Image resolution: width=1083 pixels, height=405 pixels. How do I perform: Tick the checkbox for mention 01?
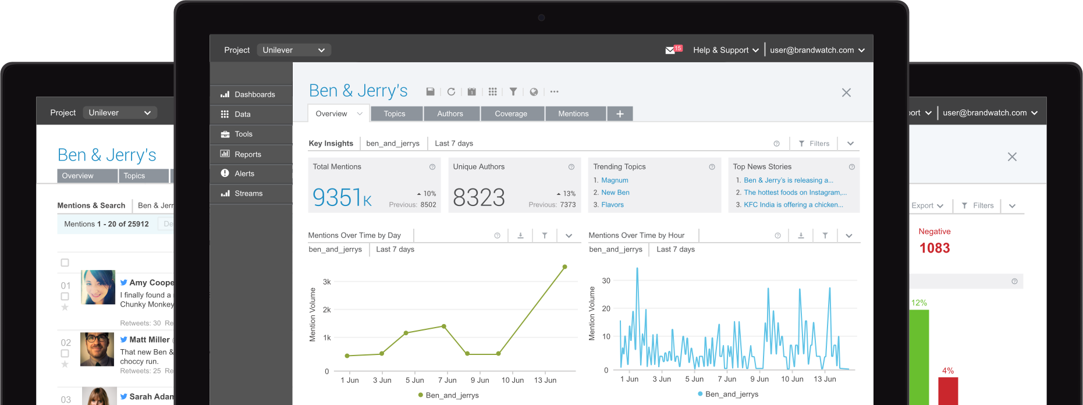click(x=65, y=297)
